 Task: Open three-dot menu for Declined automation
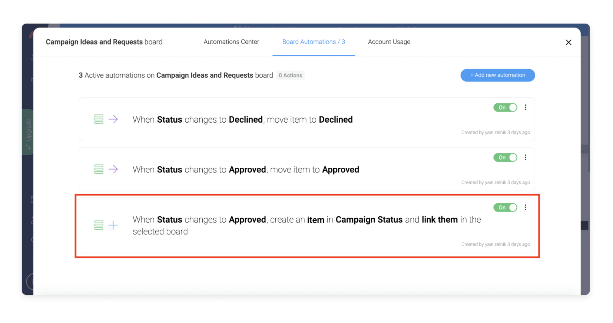tap(525, 107)
